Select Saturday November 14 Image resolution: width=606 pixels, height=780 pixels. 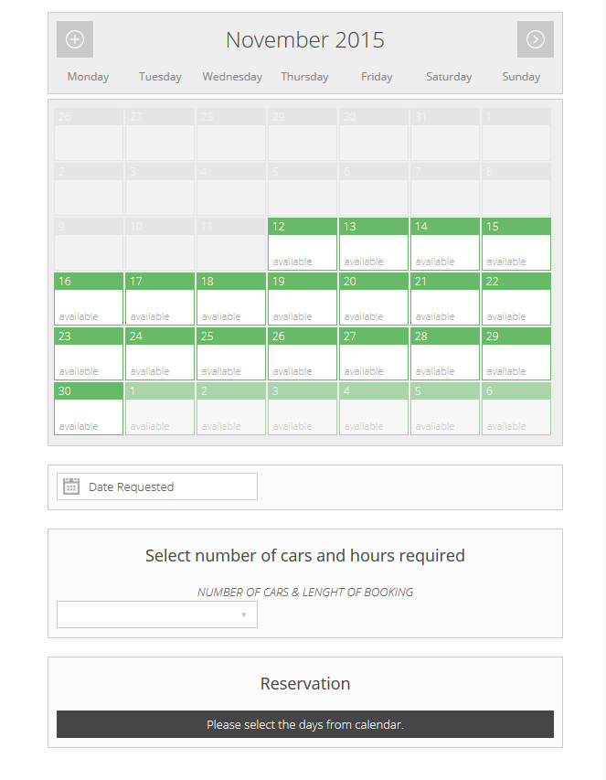tap(444, 226)
